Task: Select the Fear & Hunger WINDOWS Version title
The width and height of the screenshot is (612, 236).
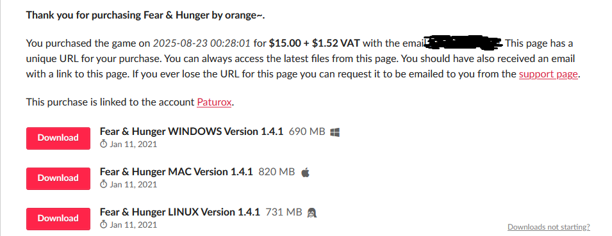Action: tap(191, 132)
